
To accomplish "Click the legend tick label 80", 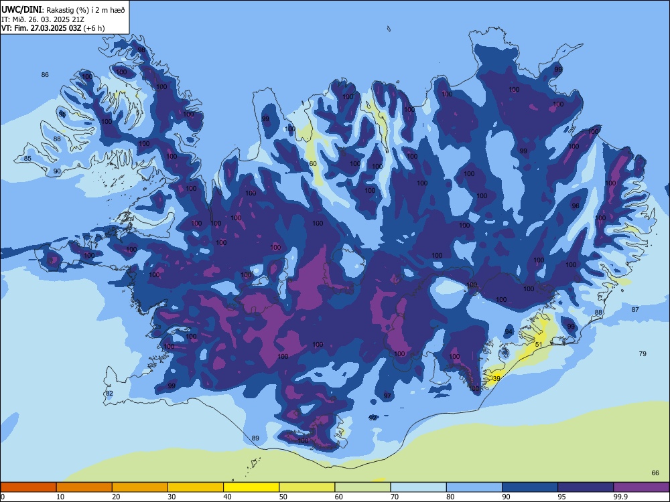I will (x=450, y=497).
